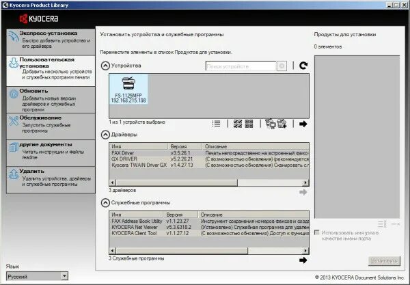Sort drivers by Версия column header
The height and width of the screenshot is (285, 410).
tap(185, 146)
